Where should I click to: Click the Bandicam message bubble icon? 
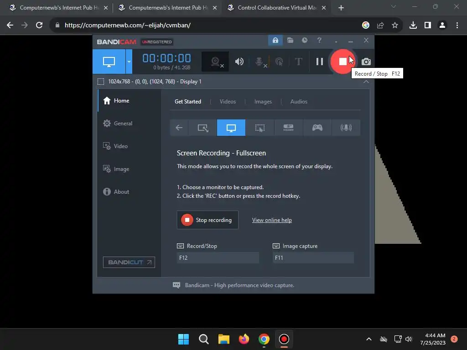[176, 285]
